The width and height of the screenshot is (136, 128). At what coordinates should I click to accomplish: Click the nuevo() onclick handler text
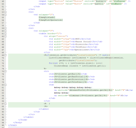(x=100, y=4)
